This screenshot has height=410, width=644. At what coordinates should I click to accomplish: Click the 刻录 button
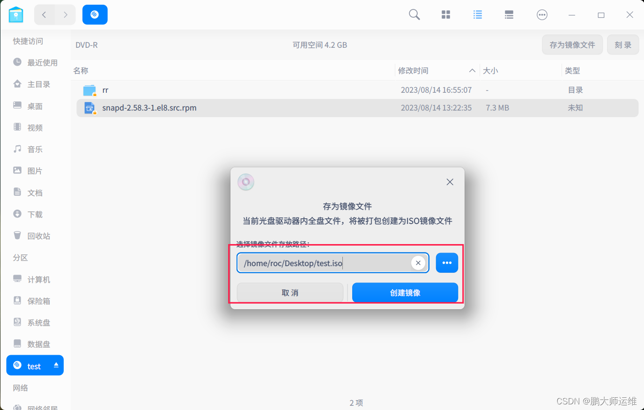point(623,45)
